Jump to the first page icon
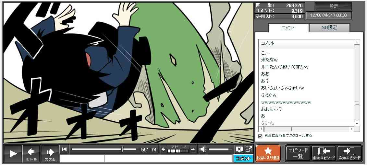 point(64,149)
